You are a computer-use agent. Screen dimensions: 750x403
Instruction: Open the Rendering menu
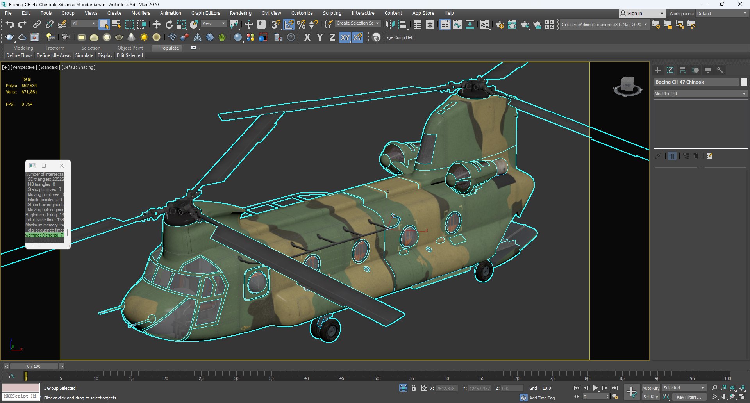241,13
